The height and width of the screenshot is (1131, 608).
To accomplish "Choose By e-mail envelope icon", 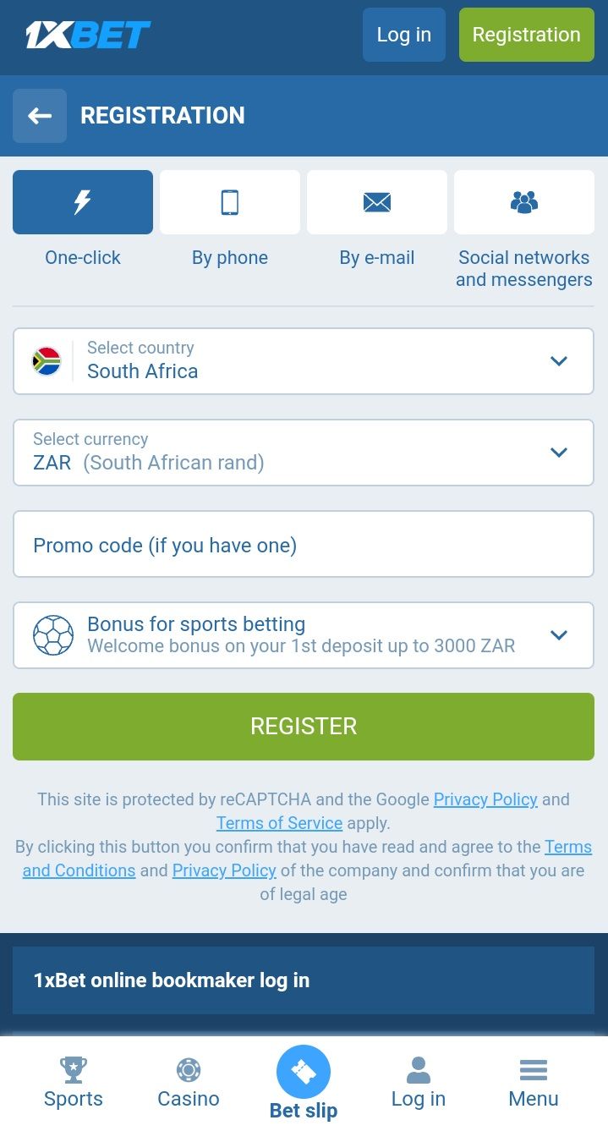I will point(377,202).
